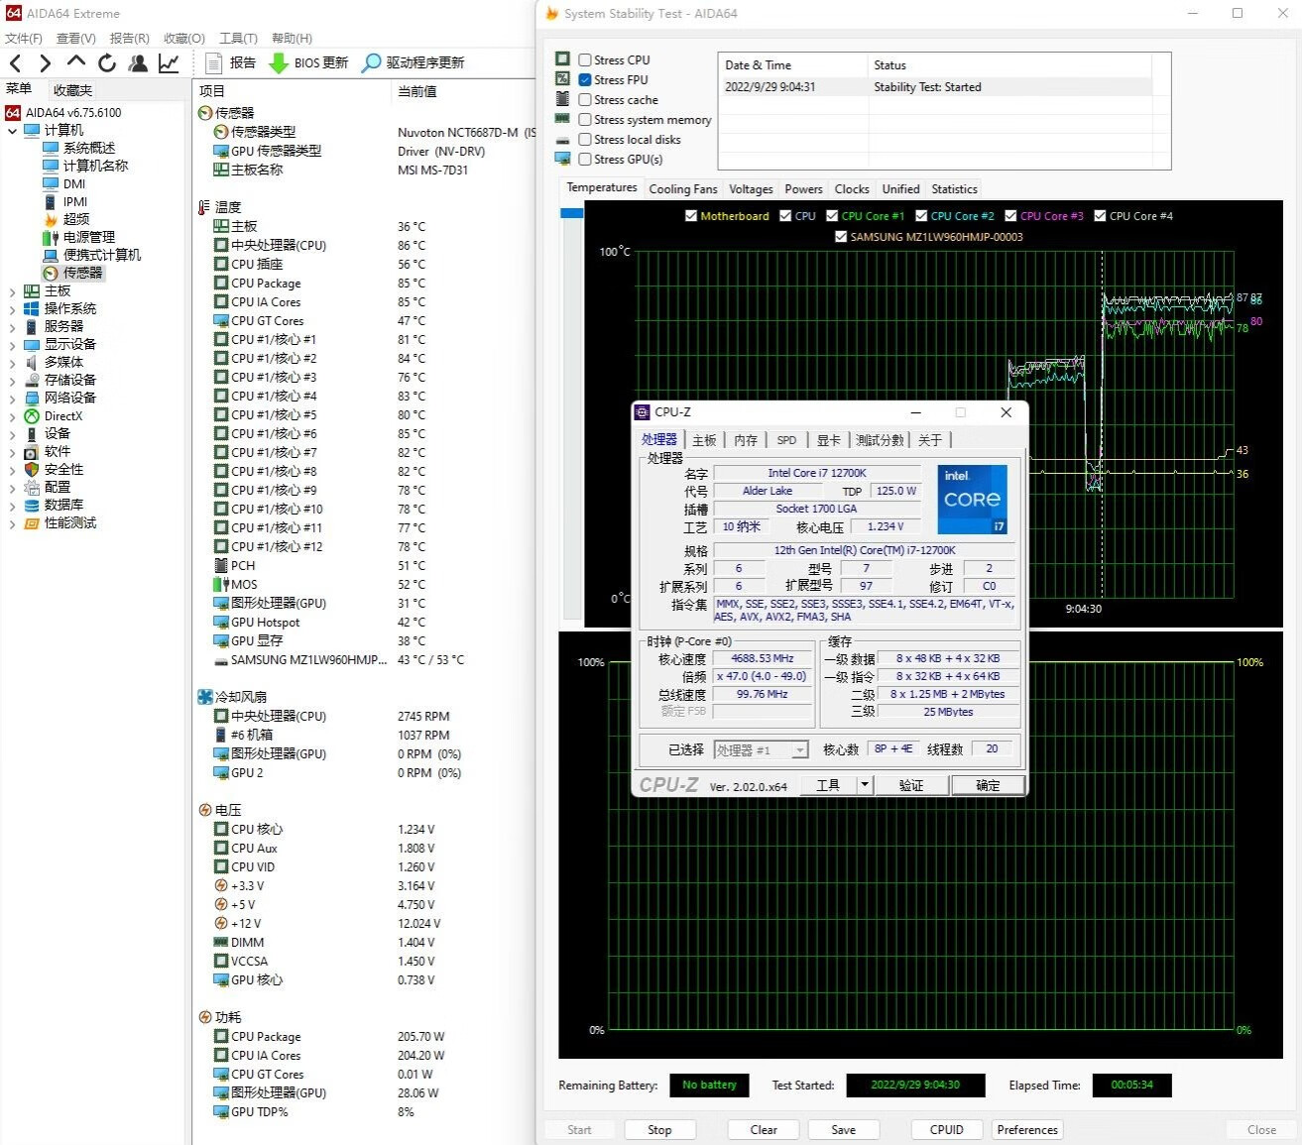This screenshot has height=1145, width=1302.
Task: Click 驱动程序更新 driver update item
Action: (x=414, y=62)
